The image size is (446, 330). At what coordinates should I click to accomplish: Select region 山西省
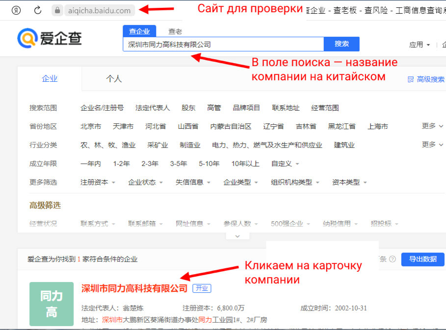coord(188,126)
